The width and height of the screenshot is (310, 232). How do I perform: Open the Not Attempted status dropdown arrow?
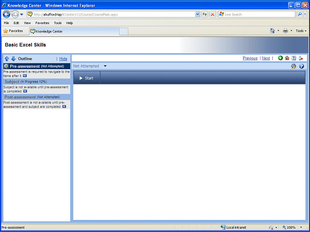click(105, 66)
